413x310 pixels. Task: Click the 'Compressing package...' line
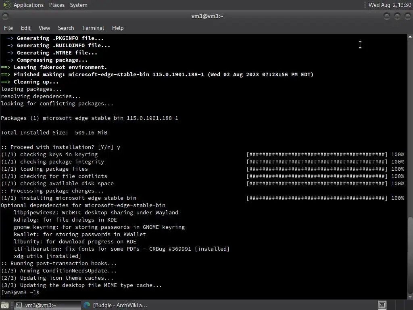tap(48, 60)
